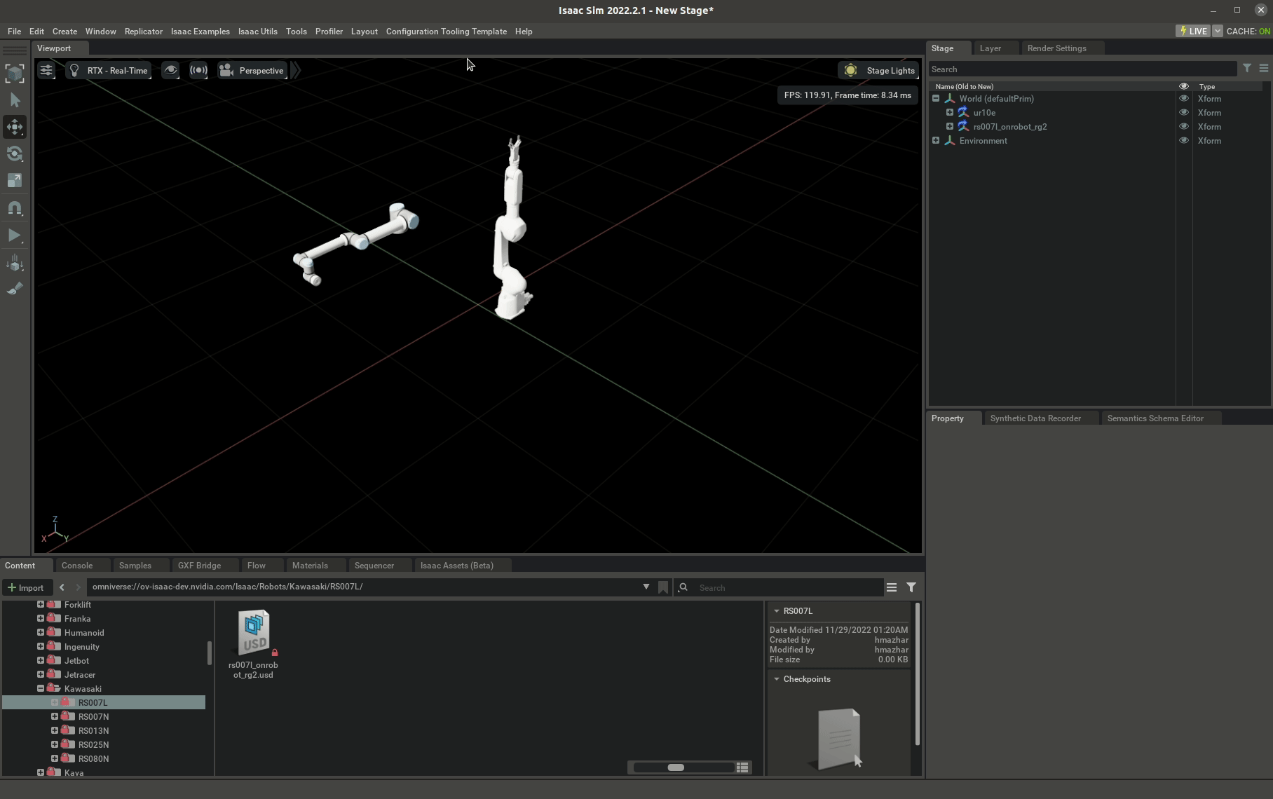Pick the arrow Select tool
1273x799 pixels.
pyautogui.click(x=15, y=100)
